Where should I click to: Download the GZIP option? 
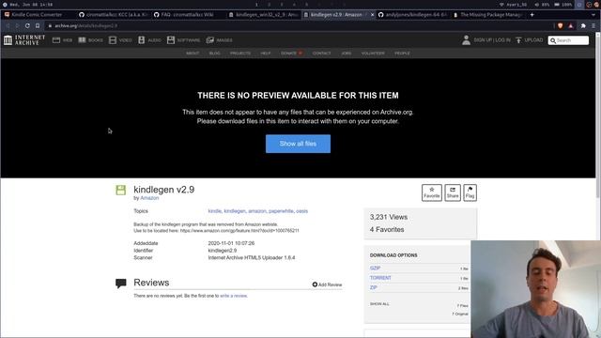[375, 269]
